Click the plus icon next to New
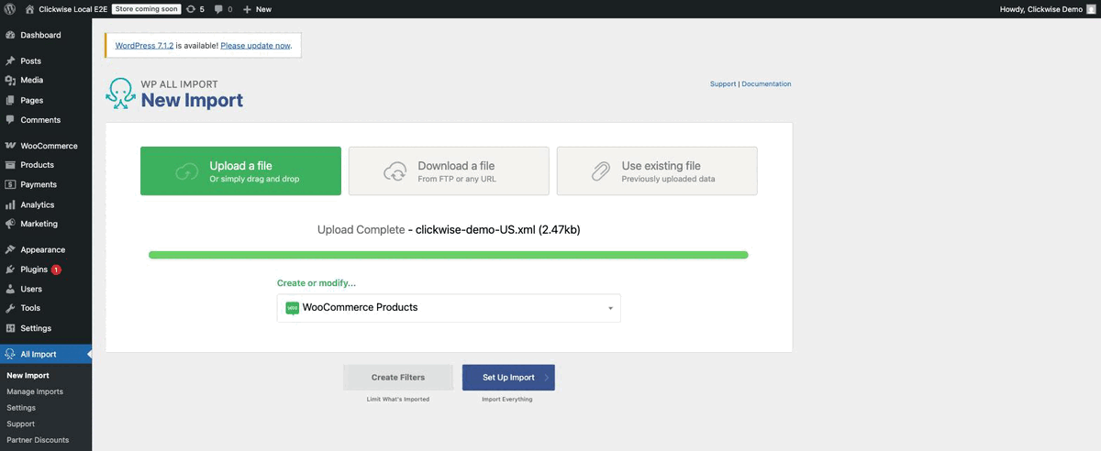Viewport: 1101px width, 451px height. tap(247, 9)
